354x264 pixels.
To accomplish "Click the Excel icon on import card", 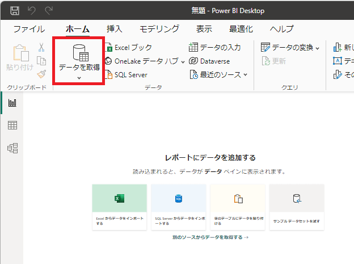I will 120,198.
